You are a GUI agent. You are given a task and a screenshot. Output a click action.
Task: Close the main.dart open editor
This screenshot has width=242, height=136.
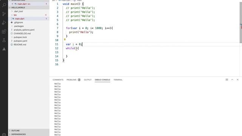pos(12,4)
